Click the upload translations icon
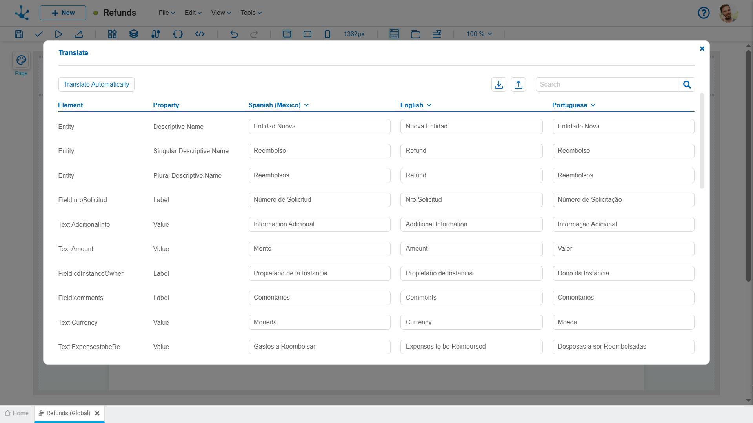This screenshot has height=423, width=753. coord(518,85)
